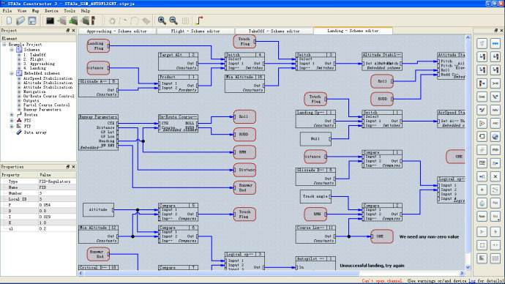Click the Value column header
505x284 pixels.
pyautogui.click(x=57, y=175)
